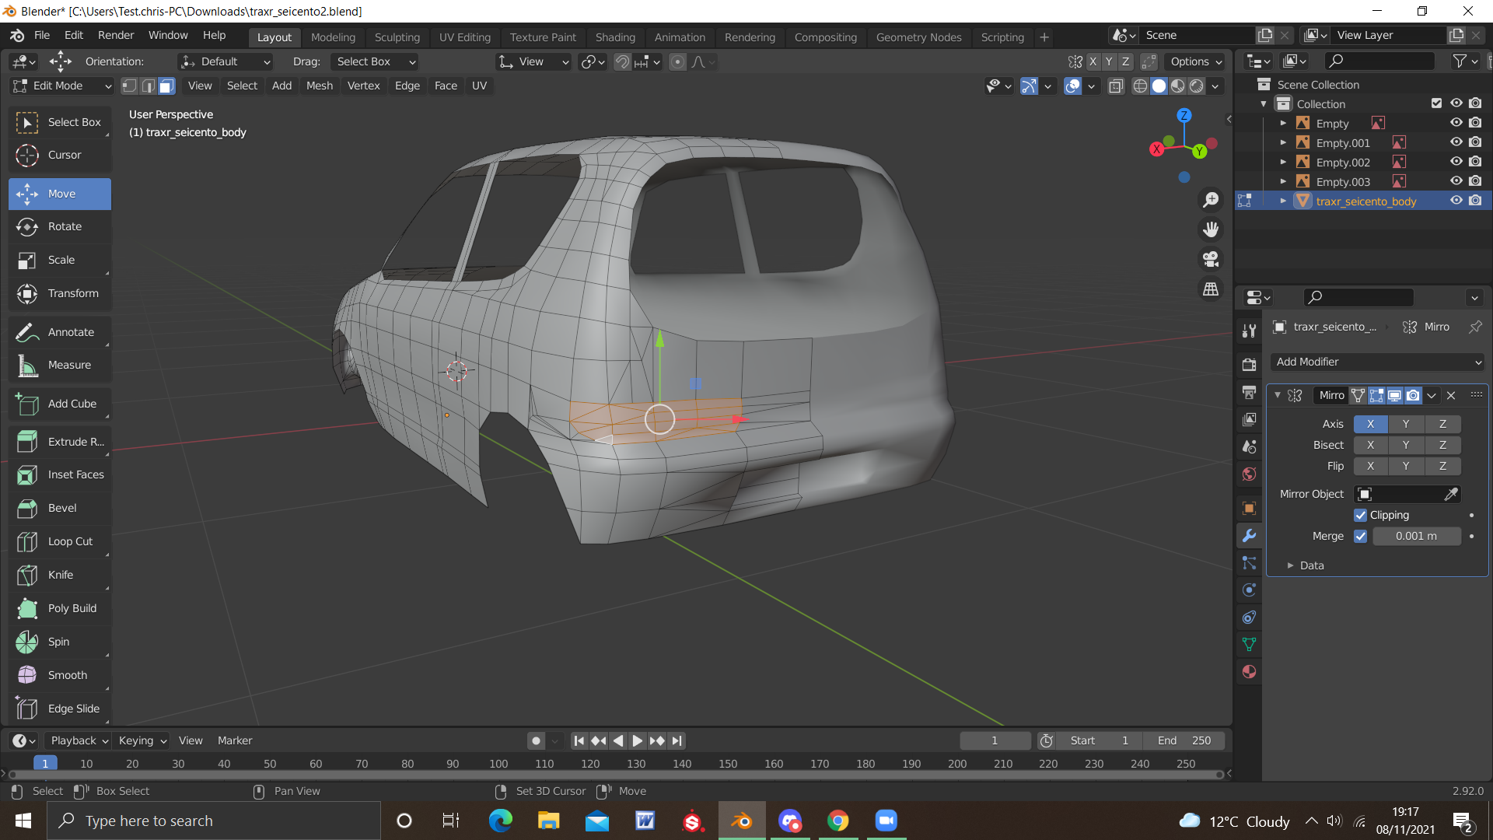This screenshot has height=840, width=1493.
Task: Select the Bevel tool
Action: [60, 508]
